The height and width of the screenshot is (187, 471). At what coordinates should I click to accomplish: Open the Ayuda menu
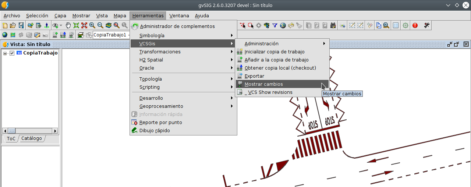pos(202,16)
